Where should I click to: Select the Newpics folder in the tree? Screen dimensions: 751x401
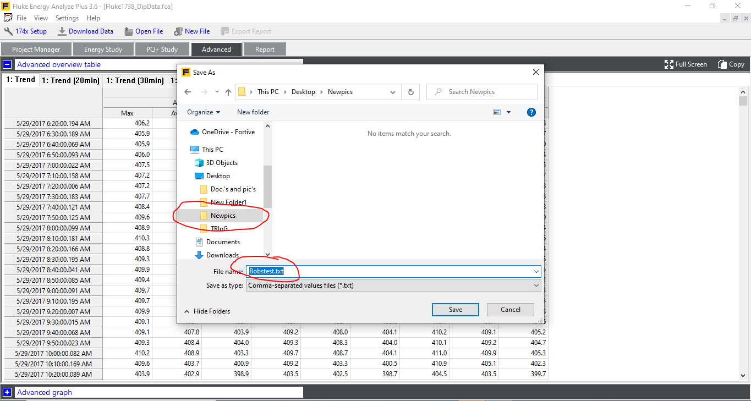click(x=218, y=216)
